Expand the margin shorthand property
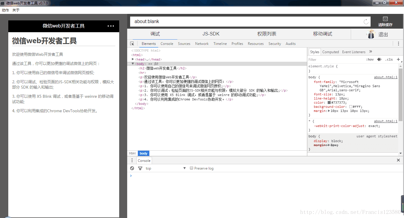The image size is (404, 218). point(329,111)
